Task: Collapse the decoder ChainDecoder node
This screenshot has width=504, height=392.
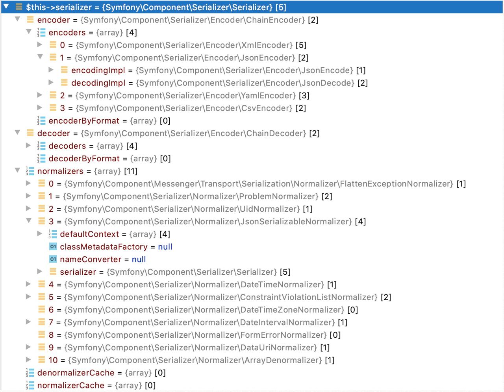Action: (x=17, y=133)
